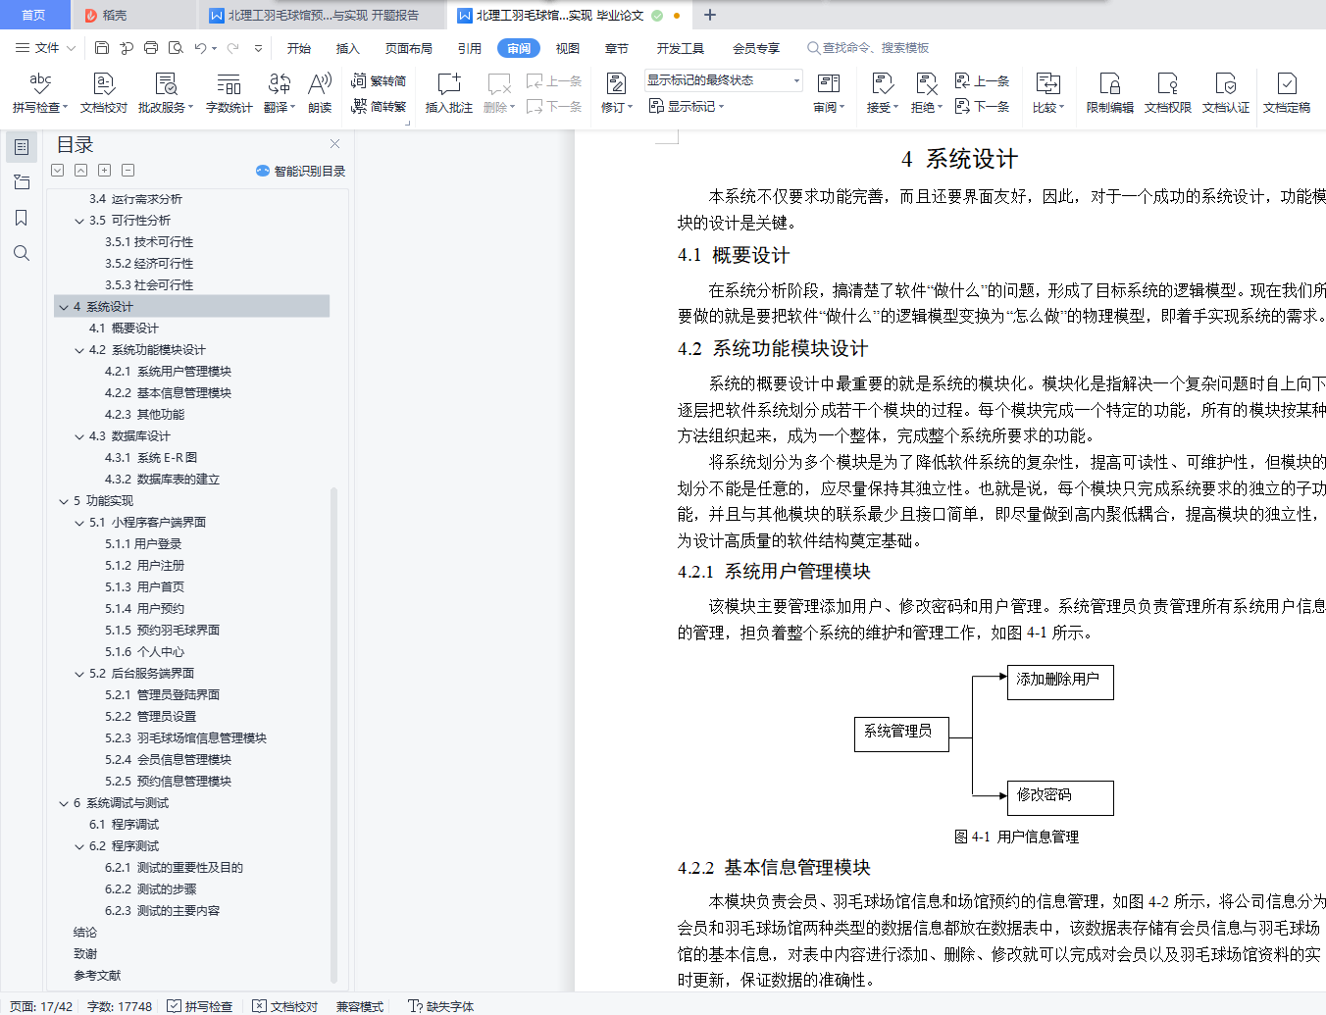Click the track changes (修订) icon
This screenshot has width=1326, height=1015.
tap(617, 93)
